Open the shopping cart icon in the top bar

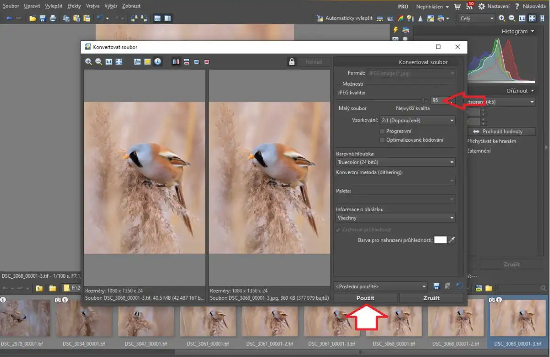point(457,6)
